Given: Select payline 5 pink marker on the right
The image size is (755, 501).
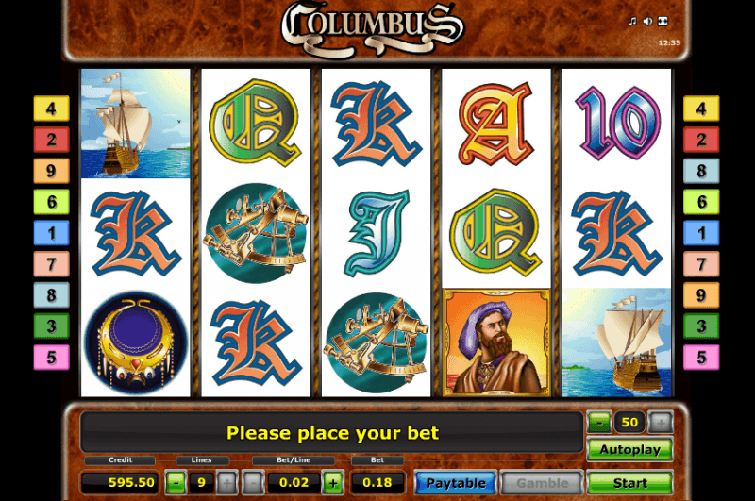Looking at the screenshot, I should point(701,357).
